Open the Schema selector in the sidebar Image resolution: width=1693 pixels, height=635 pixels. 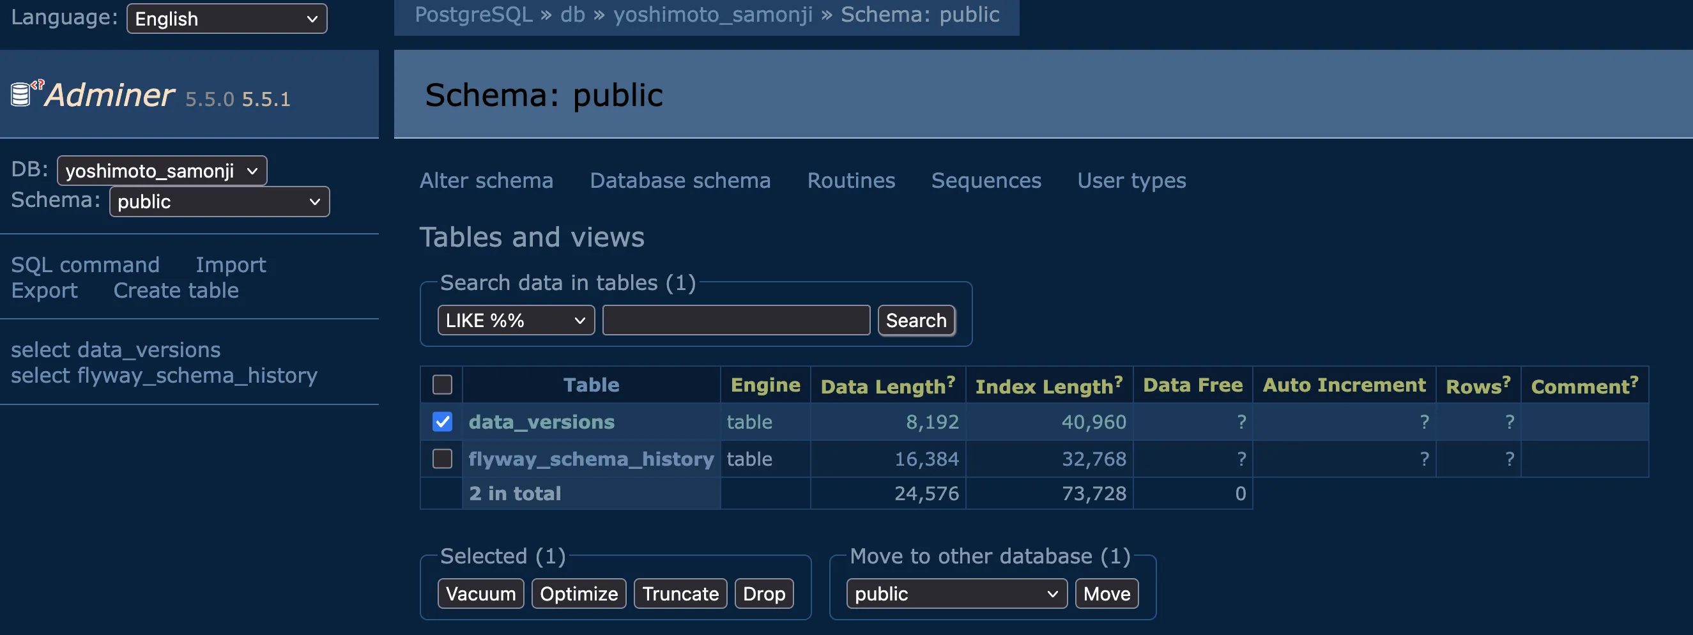pyautogui.click(x=220, y=201)
